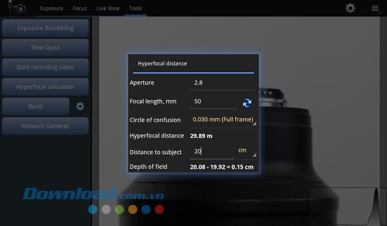Open the settings gear in top bar

click(x=350, y=8)
